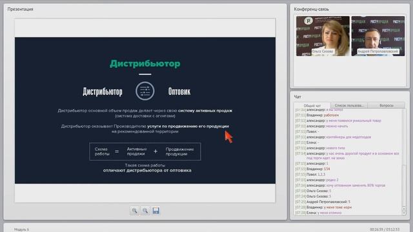Click chat message "александр: редко 2"
This screenshot has height=232, width=413.
317,180
